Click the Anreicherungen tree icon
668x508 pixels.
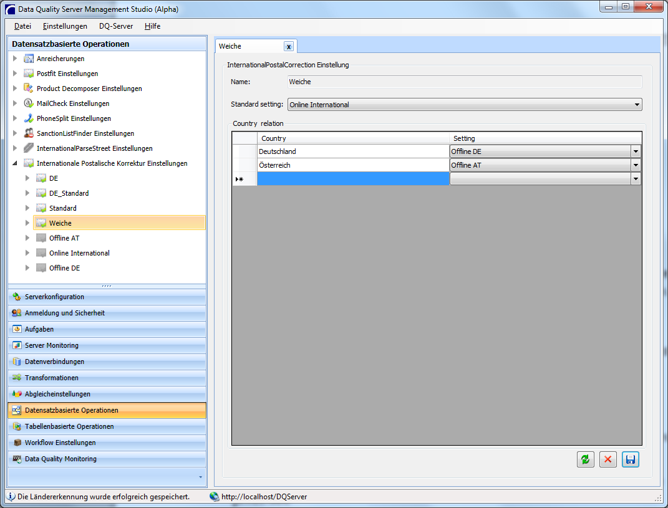(x=29, y=59)
